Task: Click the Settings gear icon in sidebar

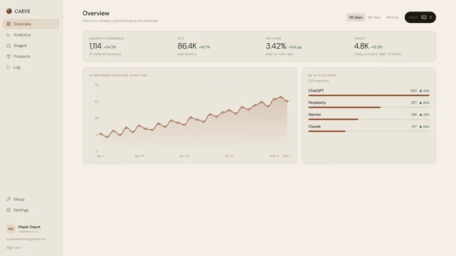Action: click(x=9, y=210)
